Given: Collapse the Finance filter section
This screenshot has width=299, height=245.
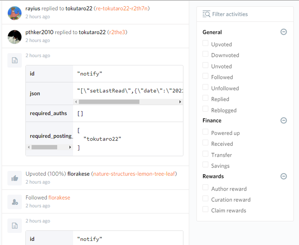Looking at the screenshot, I should [284, 121].
